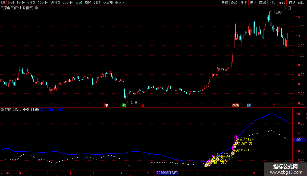
Task: Click the green 跌 event marker
Action: click(x=124, y=105)
